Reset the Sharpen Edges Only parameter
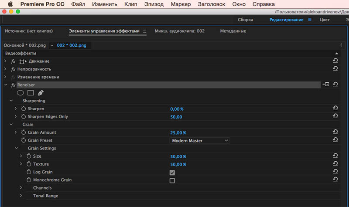Screen dimensions: 349x207 335,116
